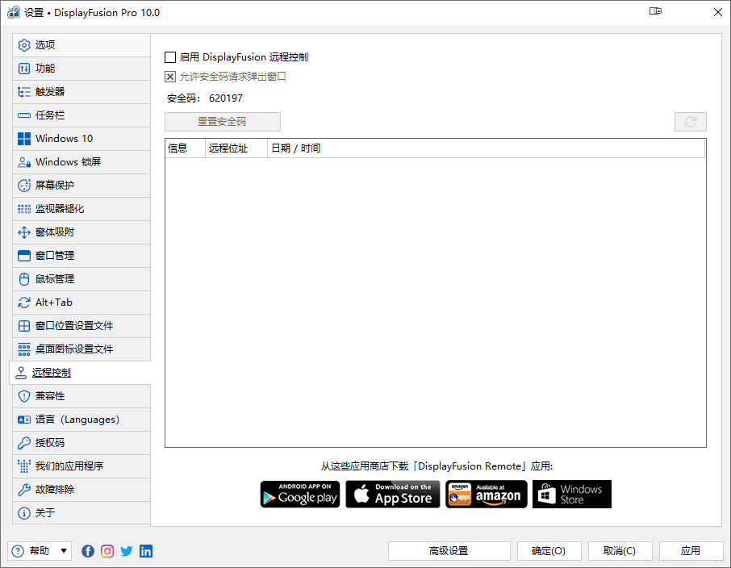This screenshot has width=731, height=568.
Task: Open the 选项 settings page
Action: (x=81, y=44)
